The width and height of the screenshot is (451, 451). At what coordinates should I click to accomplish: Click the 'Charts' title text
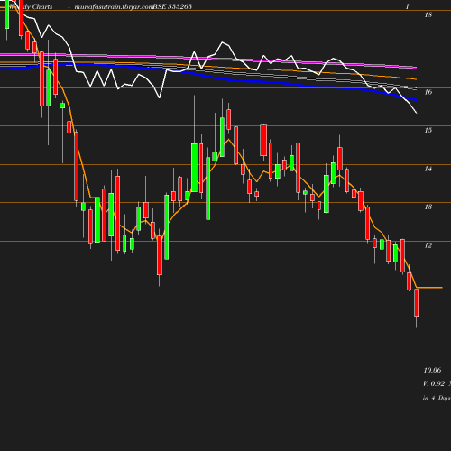pos(42,6)
